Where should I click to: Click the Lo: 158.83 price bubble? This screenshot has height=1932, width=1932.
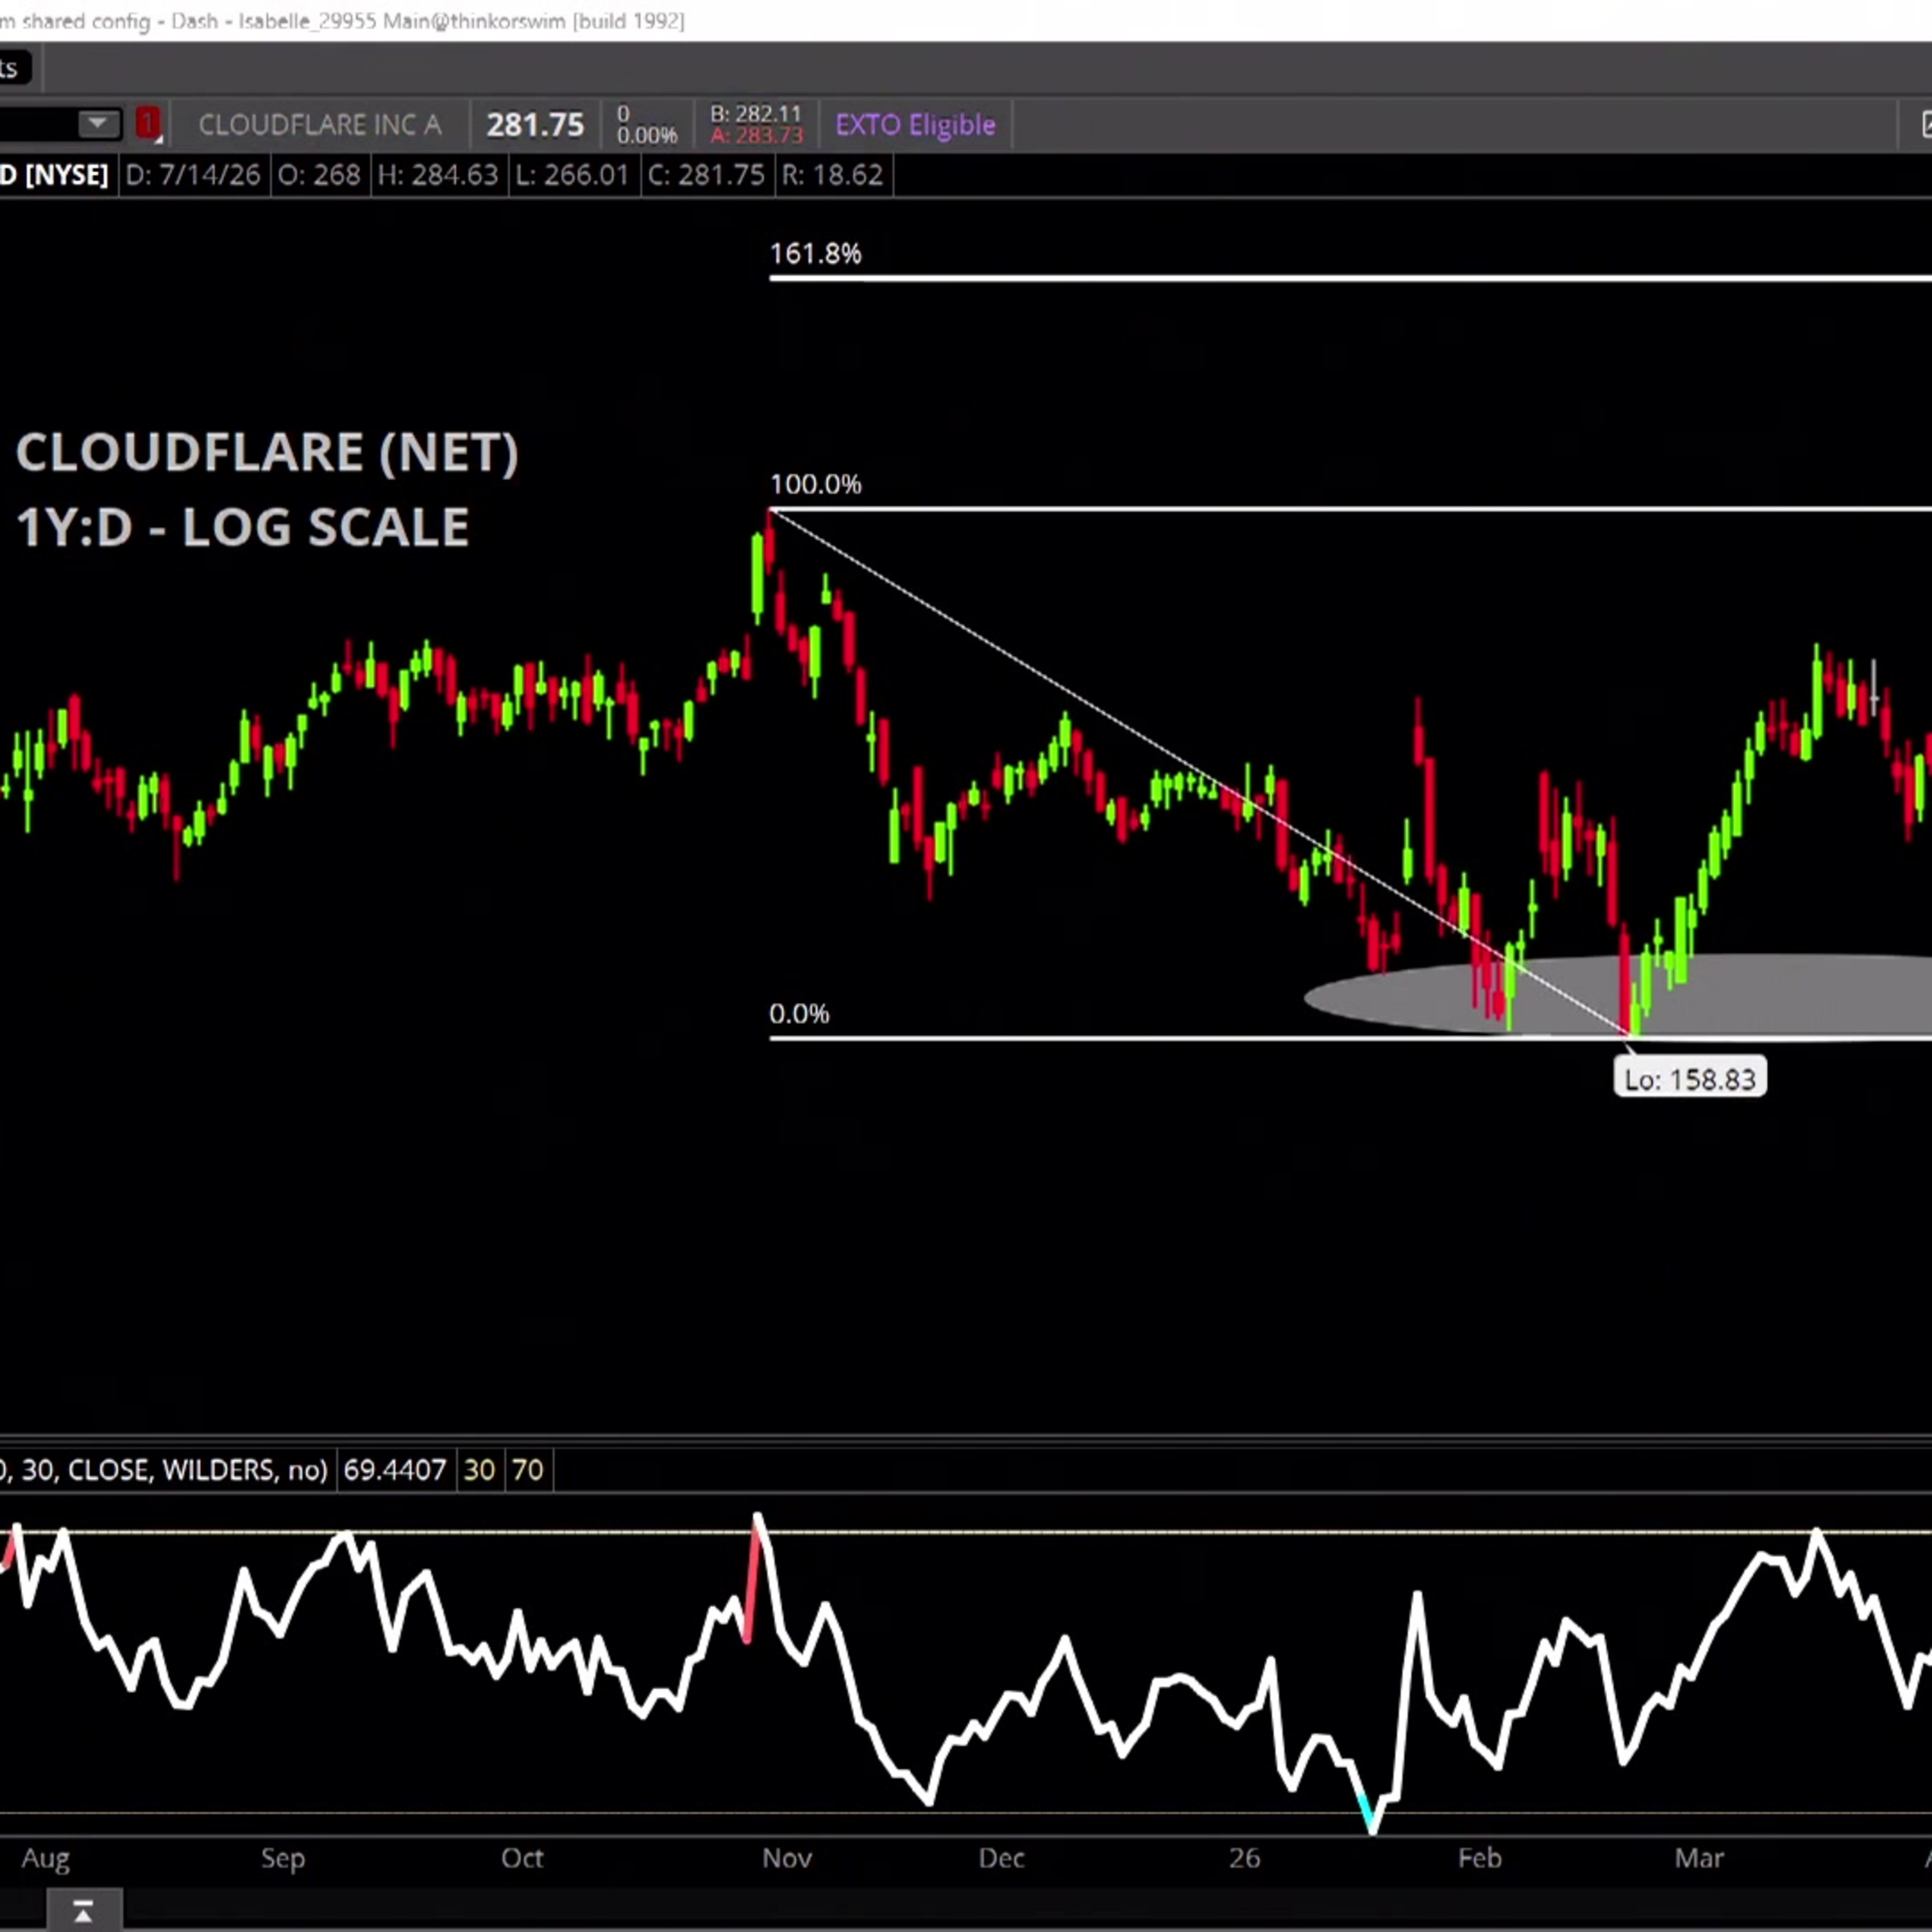click(x=1690, y=1079)
